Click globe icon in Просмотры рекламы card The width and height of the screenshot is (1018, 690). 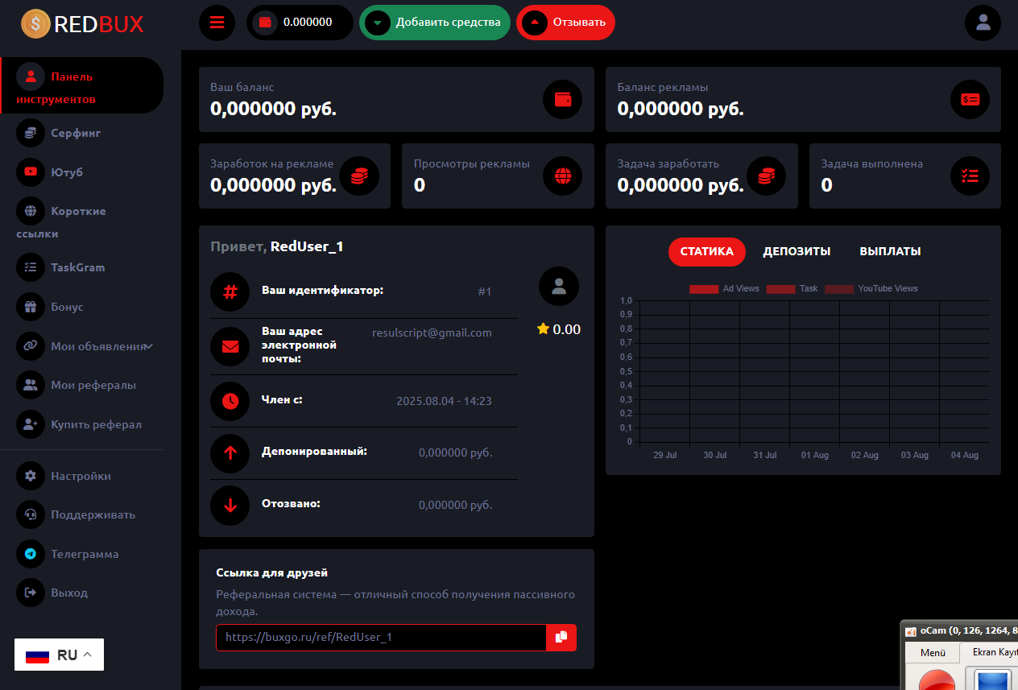coord(563,176)
